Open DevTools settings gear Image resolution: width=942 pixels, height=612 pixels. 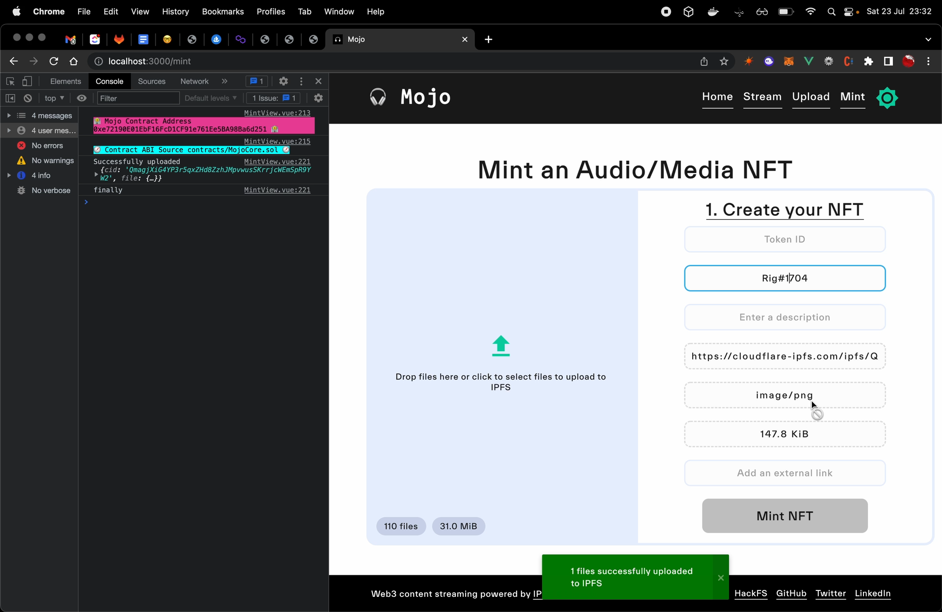tap(283, 81)
